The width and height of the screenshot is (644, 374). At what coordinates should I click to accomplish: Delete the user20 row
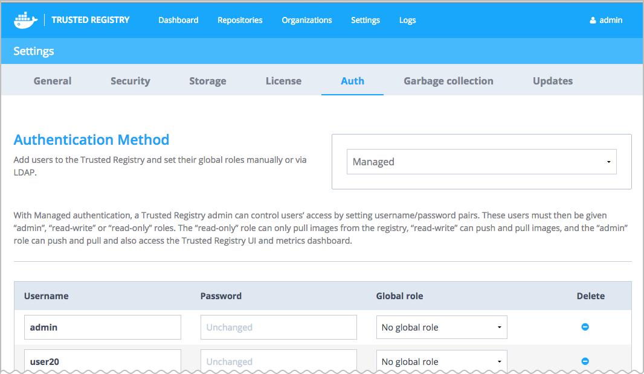(585, 361)
